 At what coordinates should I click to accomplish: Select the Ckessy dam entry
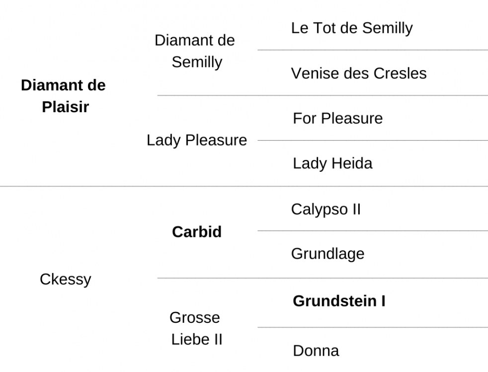66,279
